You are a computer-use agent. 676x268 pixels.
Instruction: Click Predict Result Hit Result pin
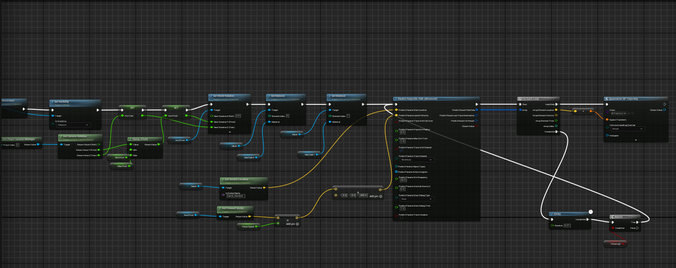coord(476,121)
